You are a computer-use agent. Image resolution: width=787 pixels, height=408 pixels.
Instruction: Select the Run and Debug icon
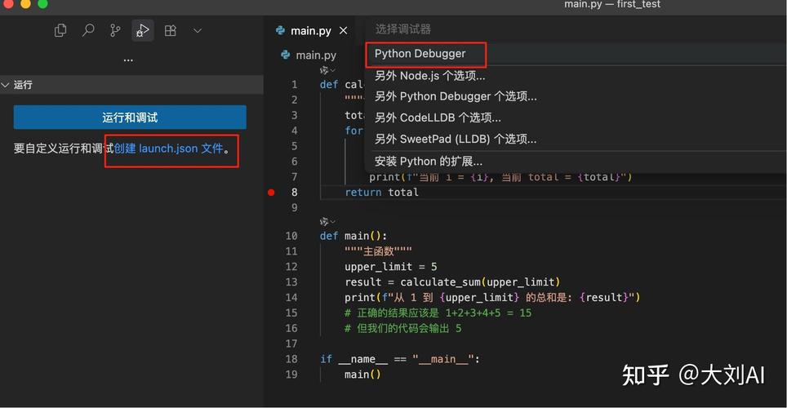pyautogui.click(x=143, y=31)
